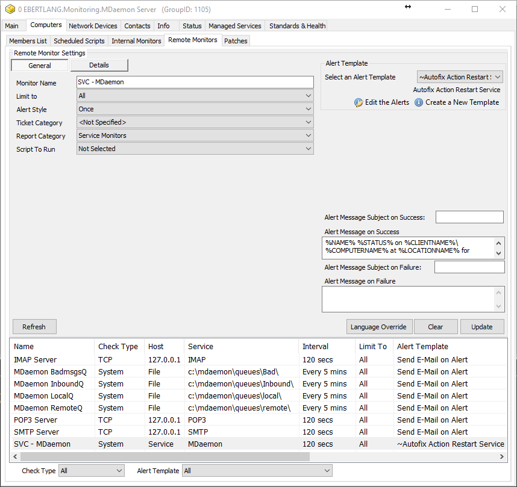Click the pencil Edit the Alerts icon
The width and height of the screenshot is (517, 487).
point(359,102)
